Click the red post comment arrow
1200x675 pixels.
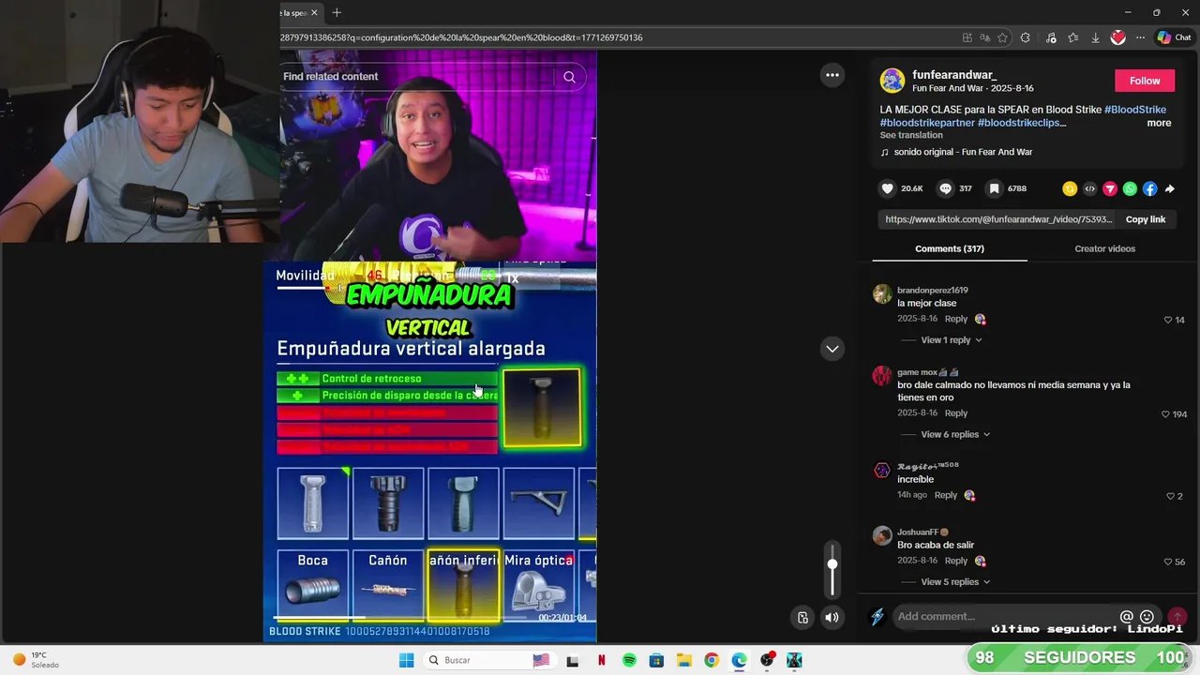click(x=1177, y=617)
